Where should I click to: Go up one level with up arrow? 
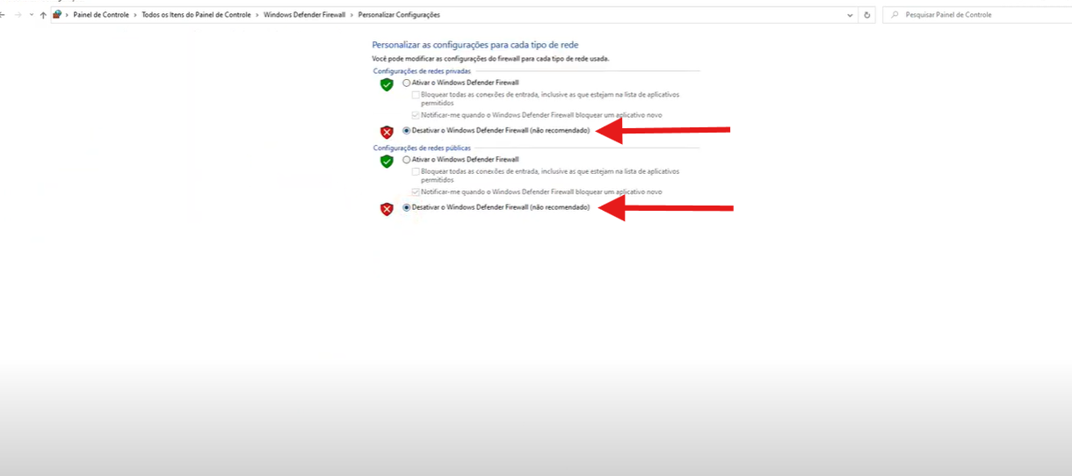tap(43, 15)
